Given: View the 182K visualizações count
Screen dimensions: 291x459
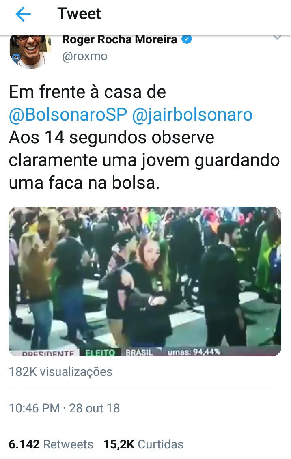Looking at the screenshot, I should (60, 372).
